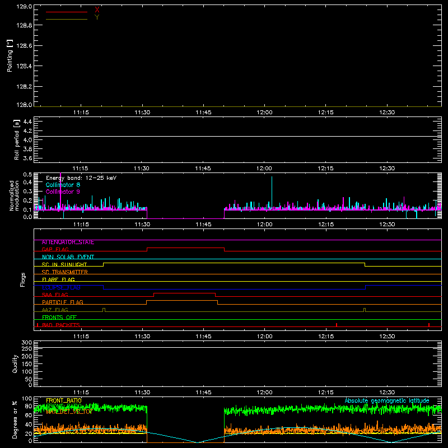Image resolution: width=448 pixels, height=448 pixels.
Task: Click the BAD_PACKETS spike near 12:40
Action: click(x=429, y=325)
